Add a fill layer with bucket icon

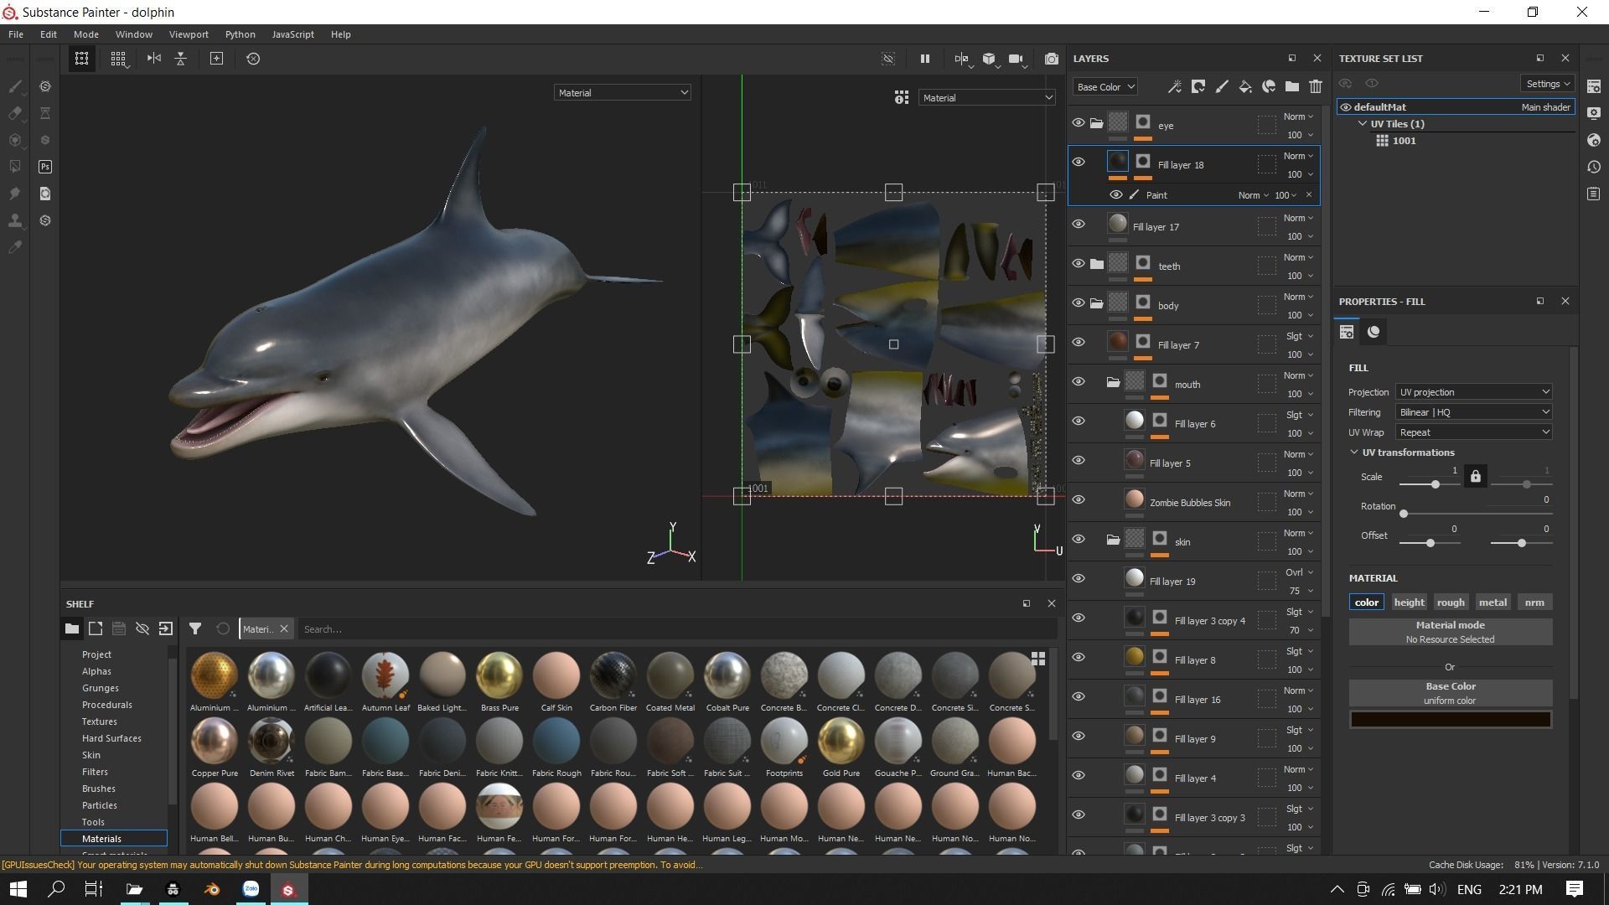coord(1245,86)
